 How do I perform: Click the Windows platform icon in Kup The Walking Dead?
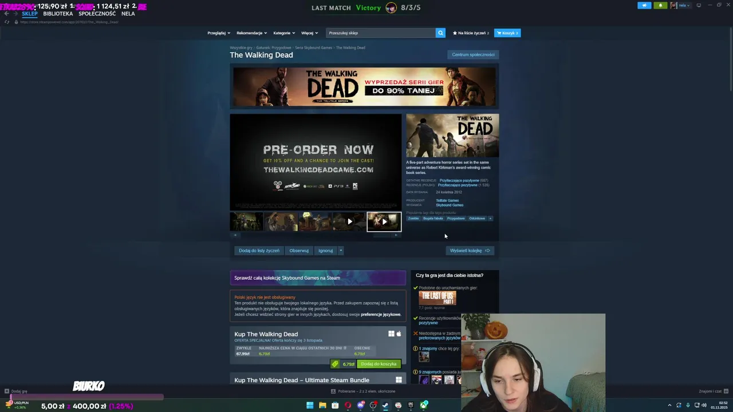(391, 334)
